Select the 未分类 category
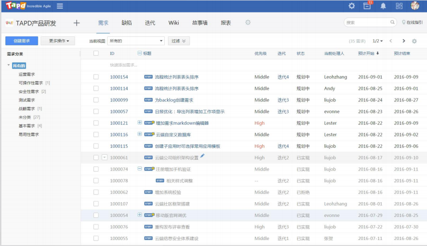 25,117
